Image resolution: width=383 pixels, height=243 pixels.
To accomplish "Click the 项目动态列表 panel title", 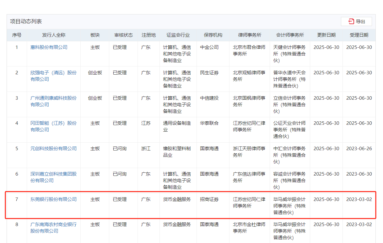I will pyautogui.click(x=26, y=21).
